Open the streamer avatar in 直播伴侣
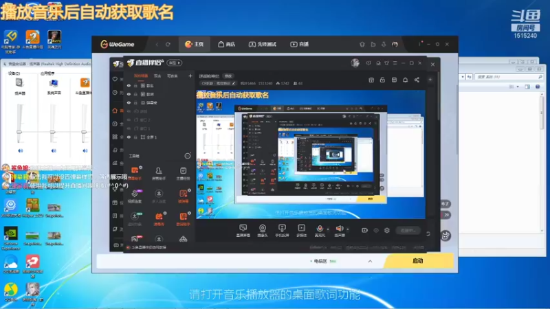 (x=355, y=62)
